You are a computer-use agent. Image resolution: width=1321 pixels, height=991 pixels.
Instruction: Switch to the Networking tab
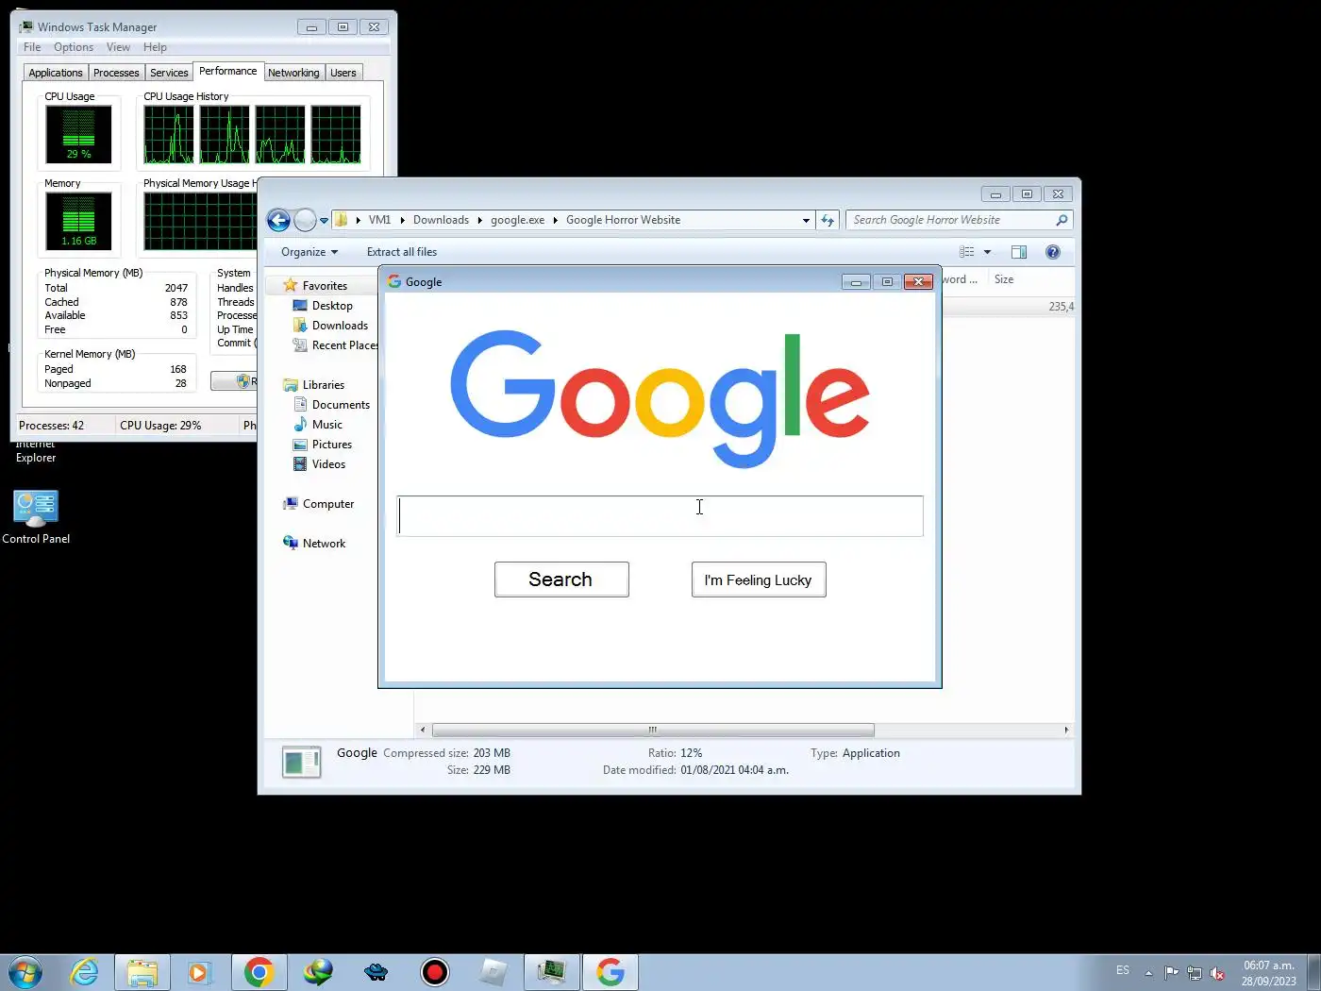(293, 73)
